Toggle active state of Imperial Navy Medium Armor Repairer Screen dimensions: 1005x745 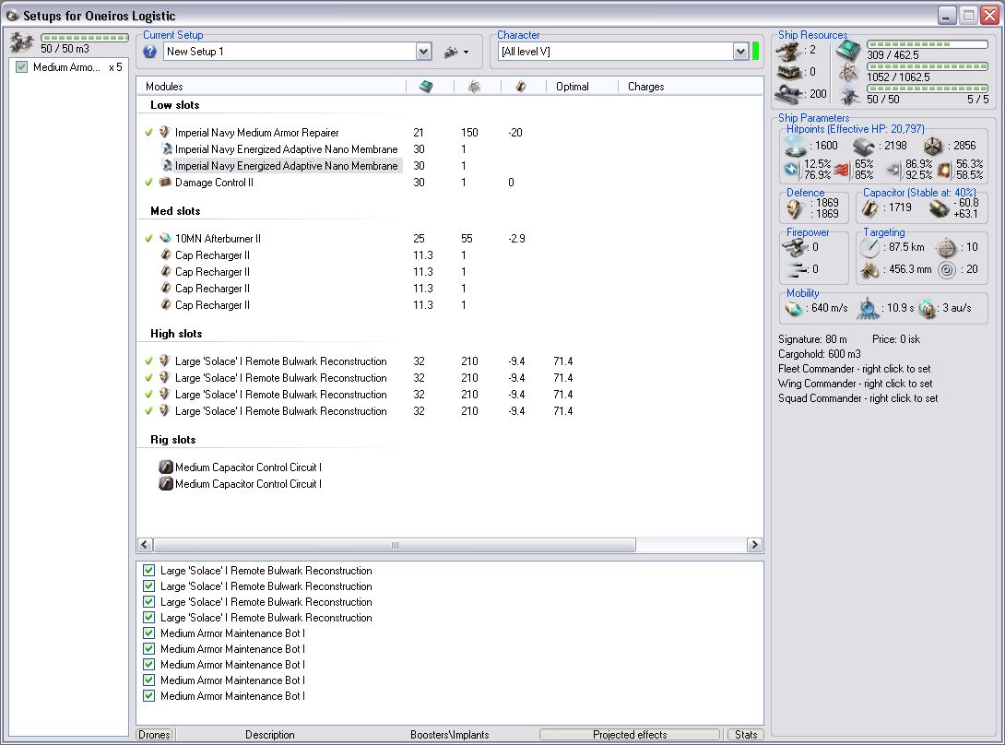coord(148,132)
